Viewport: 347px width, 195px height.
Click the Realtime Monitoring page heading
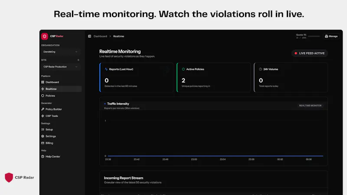[x=120, y=52]
